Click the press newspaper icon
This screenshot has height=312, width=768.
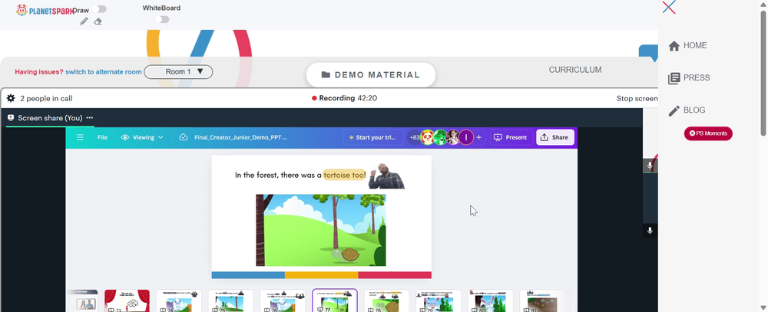click(x=674, y=78)
